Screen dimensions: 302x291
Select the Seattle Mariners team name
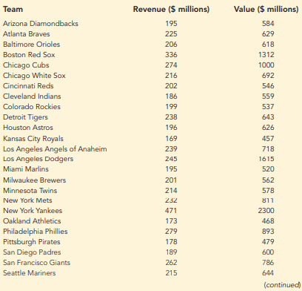pos(30,273)
